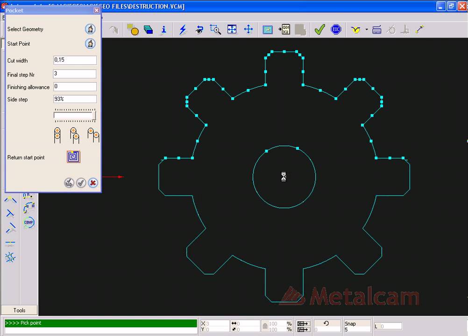Click the grayed perpendicular snap icon
Image resolution: width=468 pixels, height=336 pixels.
[x=405, y=30]
